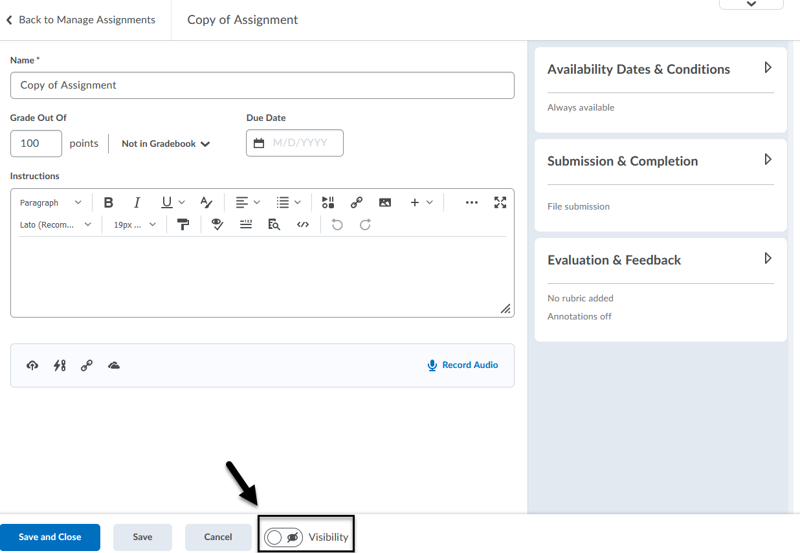Open the Lato font family dropdown
Viewport: 800px width, 553px height.
coord(56,224)
